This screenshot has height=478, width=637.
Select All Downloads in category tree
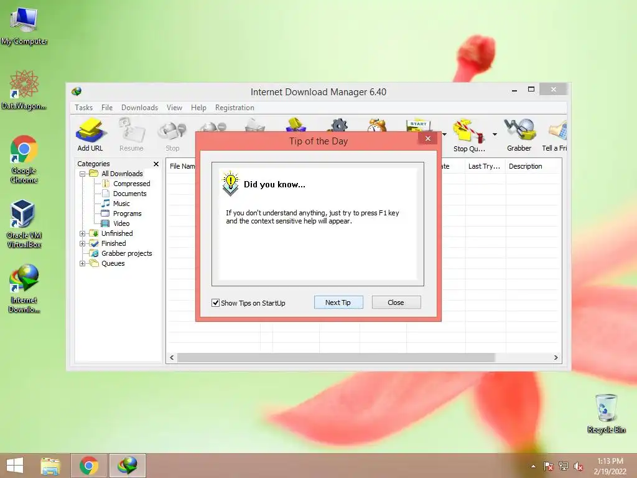pos(123,174)
